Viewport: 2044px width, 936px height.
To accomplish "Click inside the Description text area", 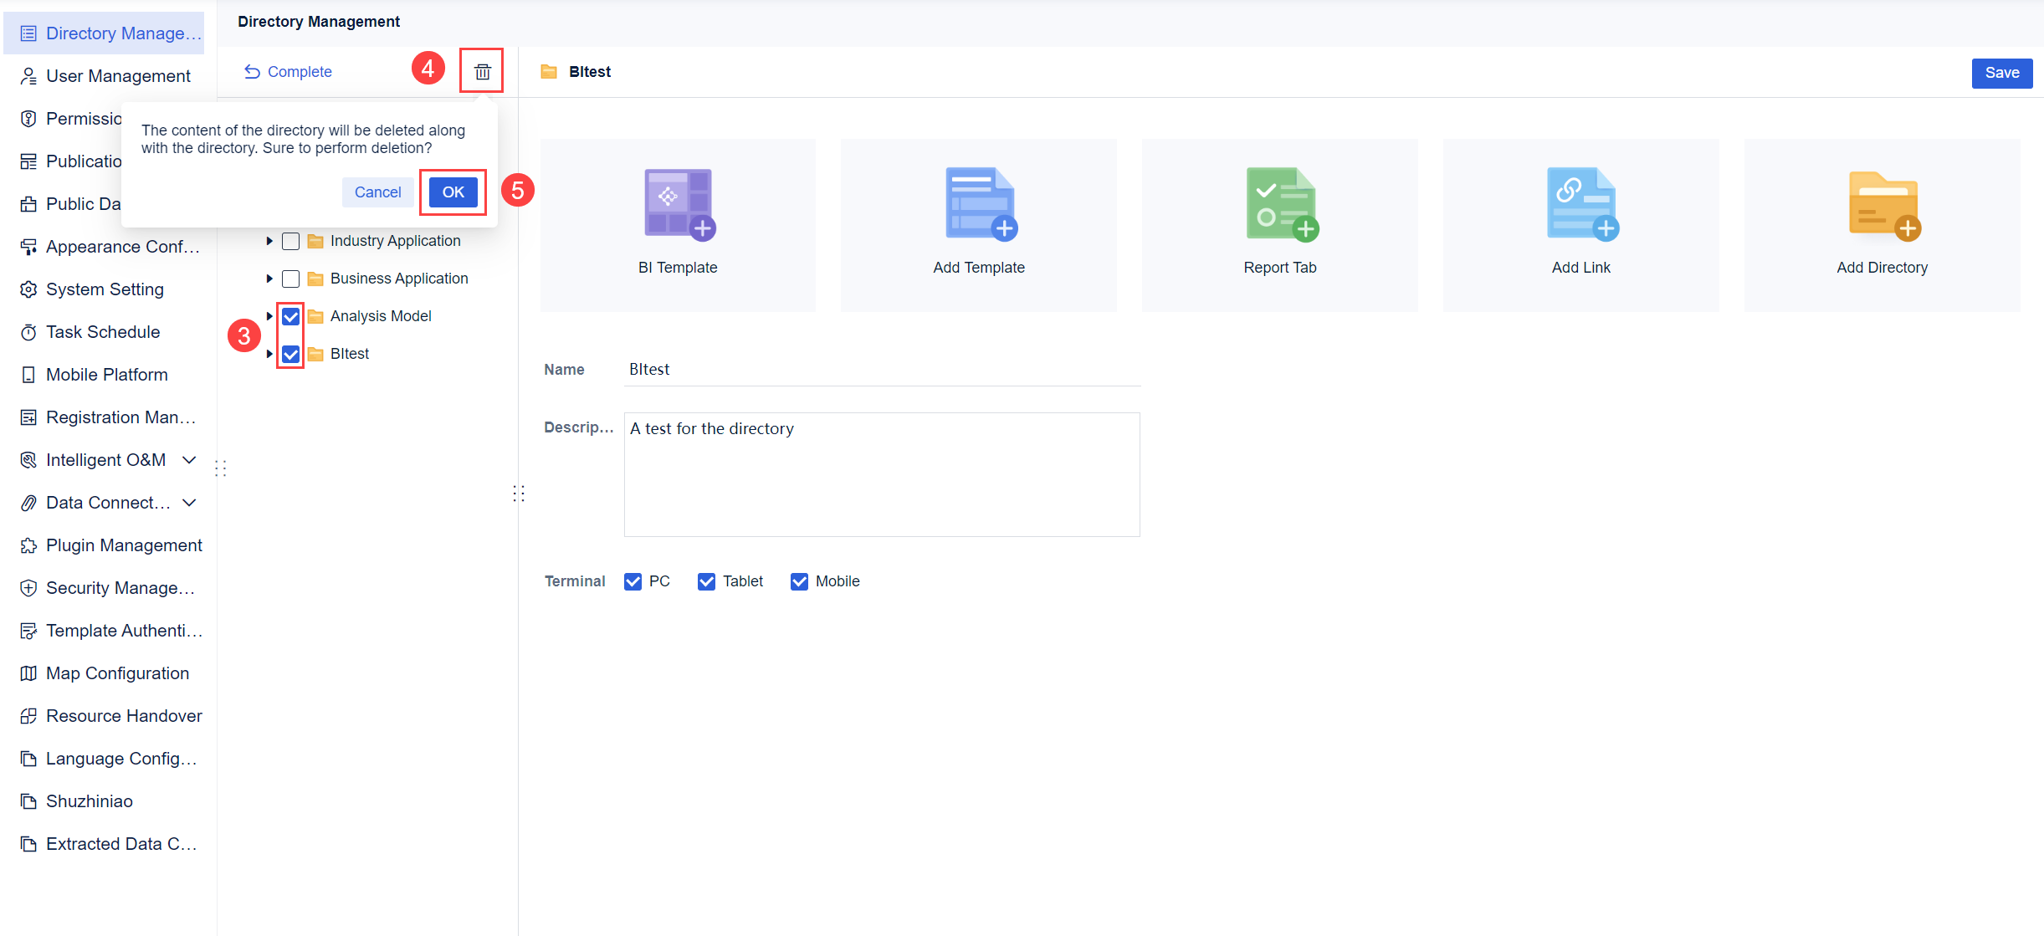I will point(881,474).
